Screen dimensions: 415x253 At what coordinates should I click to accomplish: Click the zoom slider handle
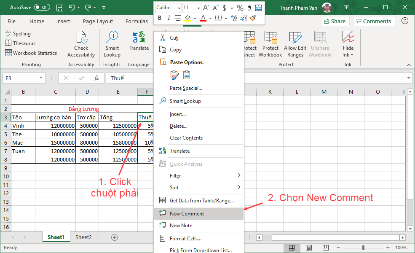tap(364, 248)
